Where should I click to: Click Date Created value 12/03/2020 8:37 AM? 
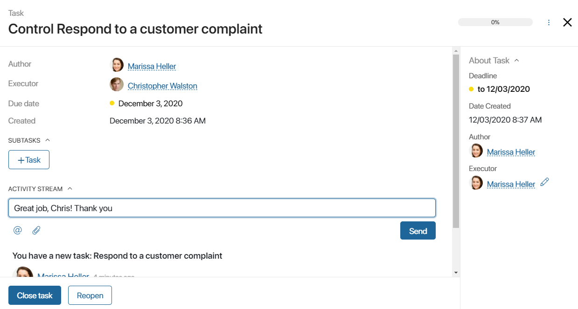click(x=505, y=120)
